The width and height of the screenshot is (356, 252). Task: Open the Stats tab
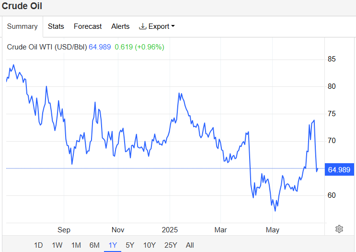(x=56, y=26)
